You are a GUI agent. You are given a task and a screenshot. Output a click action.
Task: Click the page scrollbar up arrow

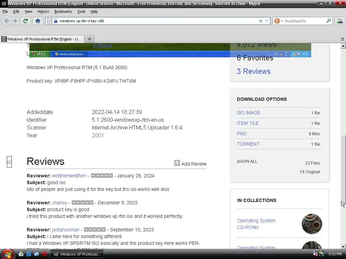343,46
